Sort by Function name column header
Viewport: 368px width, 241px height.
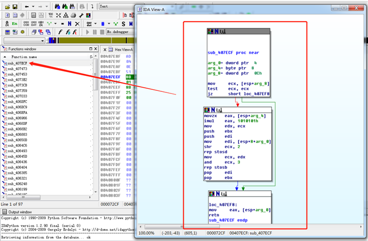coord(24,57)
